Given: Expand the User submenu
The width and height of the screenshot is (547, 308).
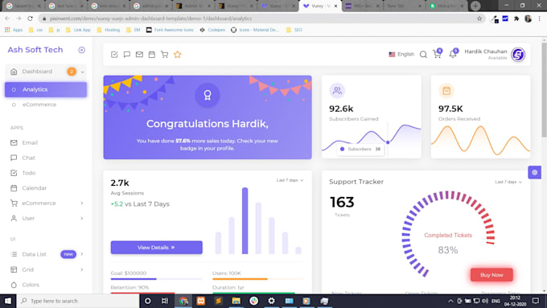Looking at the screenshot, I should (46, 219).
